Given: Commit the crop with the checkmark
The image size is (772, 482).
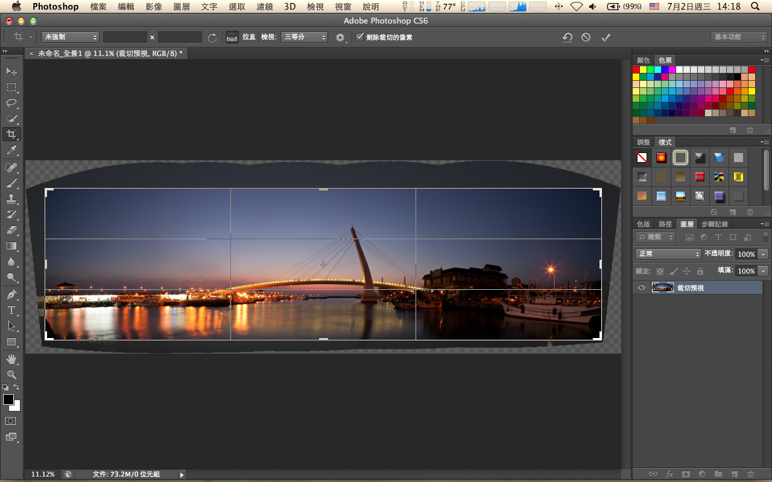Looking at the screenshot, I should [606, 37].
